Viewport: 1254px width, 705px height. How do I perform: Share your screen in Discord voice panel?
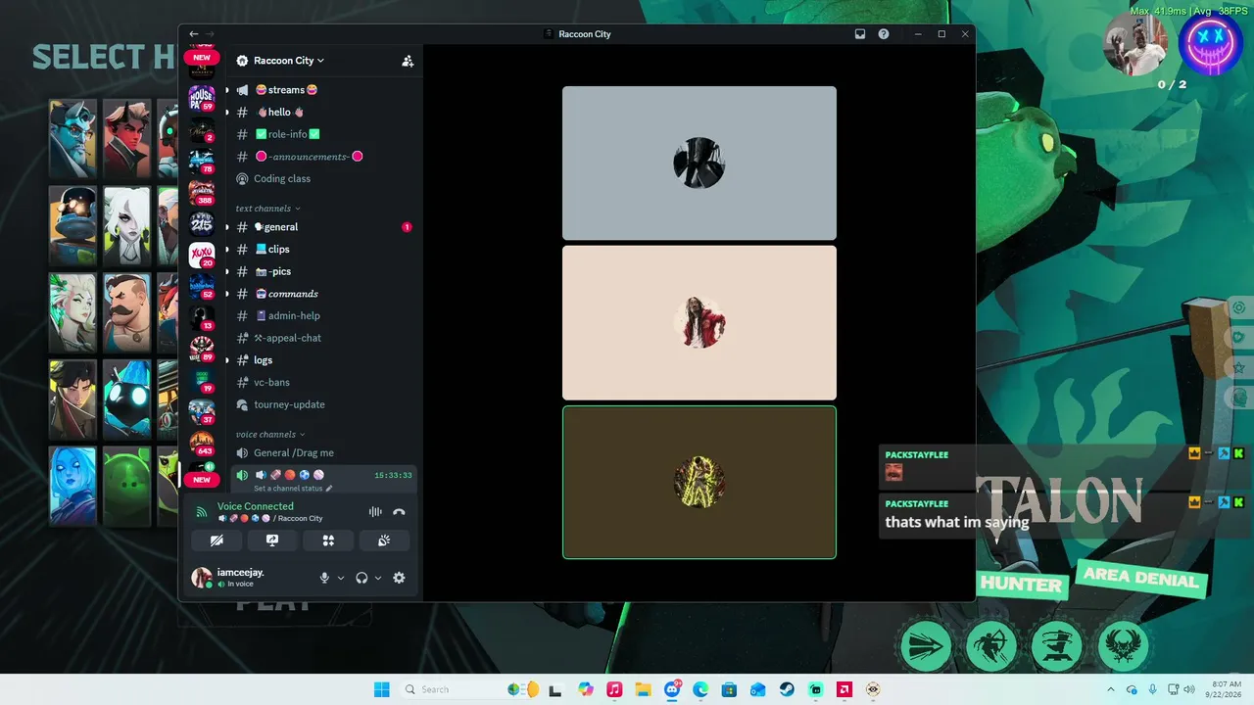pyautogui.click(x=272, y=540)
